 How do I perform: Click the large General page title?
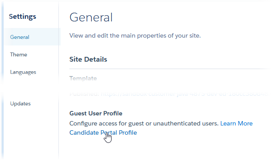pyautogui.click(x=91, y=17)
